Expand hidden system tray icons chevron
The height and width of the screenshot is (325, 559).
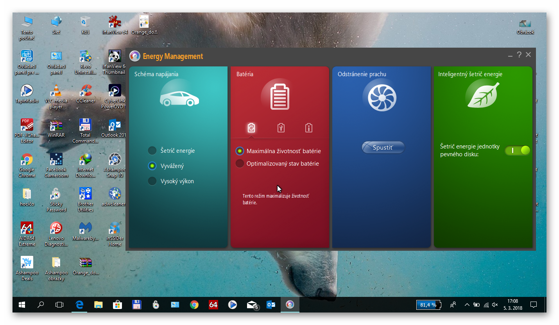tap(467, 305)
